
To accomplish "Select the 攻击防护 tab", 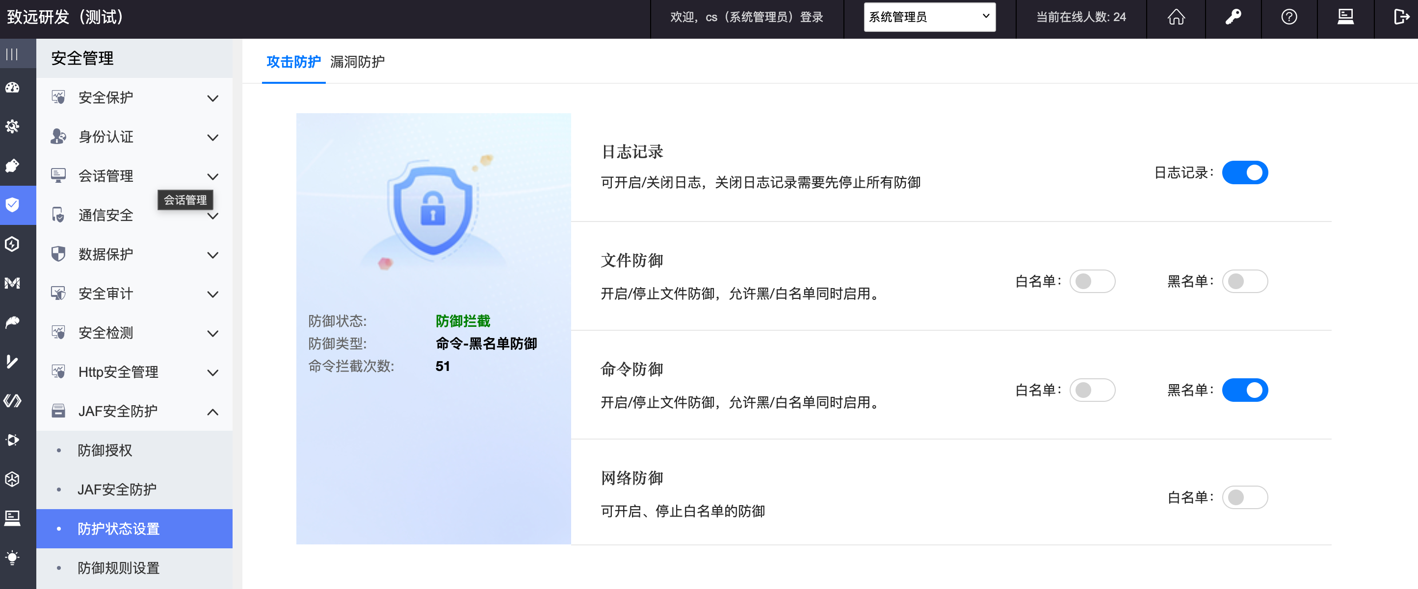I will (293, 62).
